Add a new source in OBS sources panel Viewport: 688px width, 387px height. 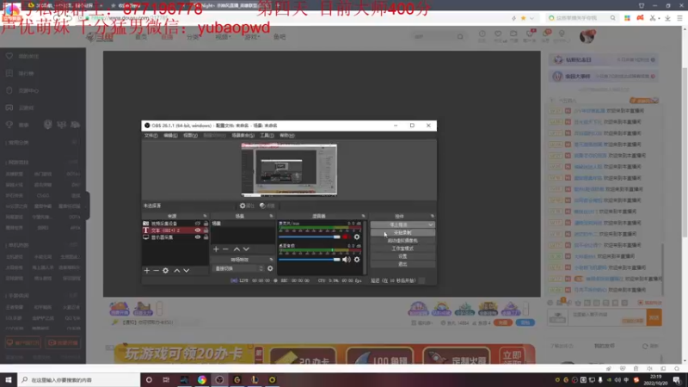147,270
